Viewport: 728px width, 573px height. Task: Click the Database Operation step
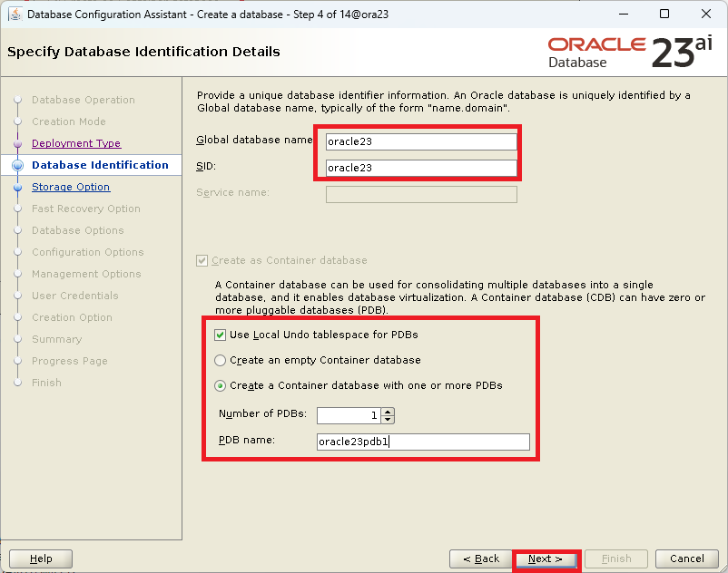84,100
